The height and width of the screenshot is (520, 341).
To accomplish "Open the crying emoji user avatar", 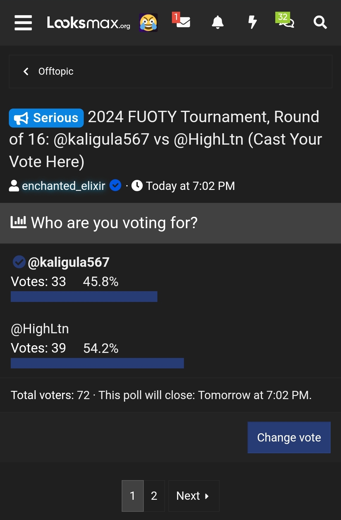I will tap(148, 23).
